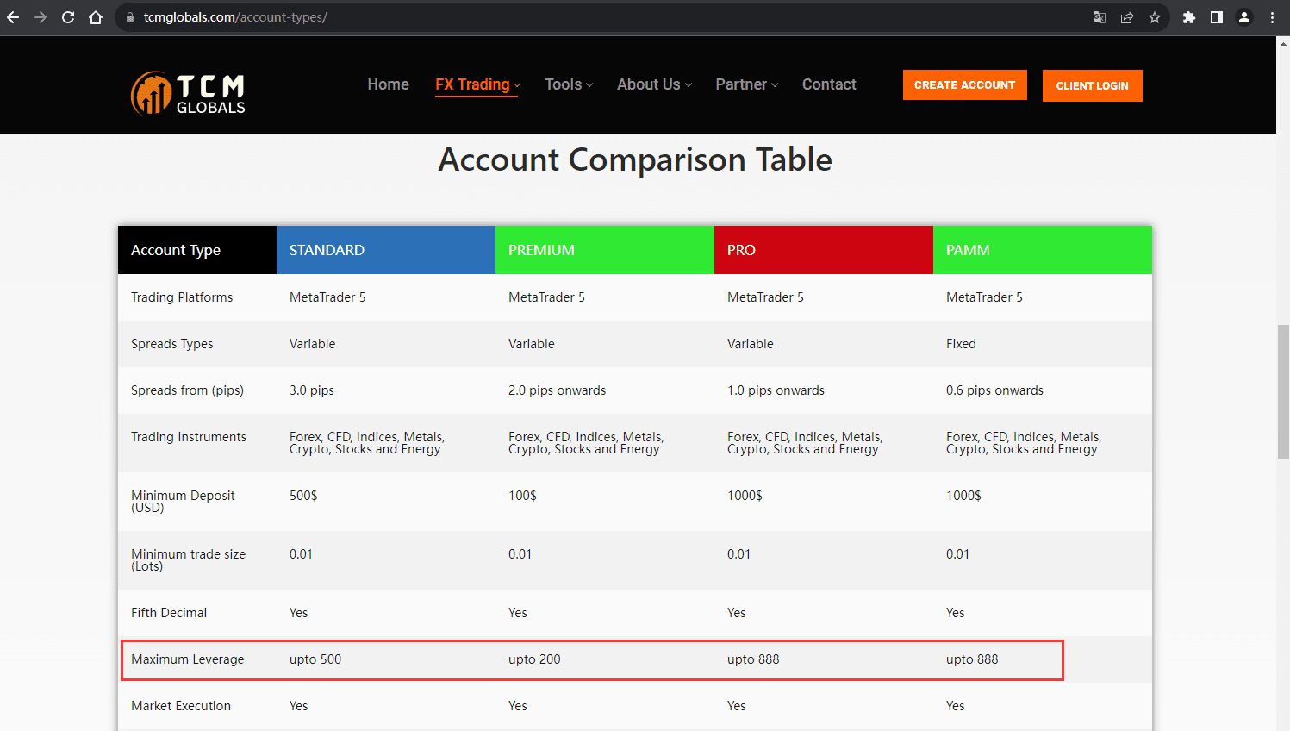This screenshot has width=1290, height=731.
Task: Click the CREATE ACCOUNT button
Action: pos(965,85)
